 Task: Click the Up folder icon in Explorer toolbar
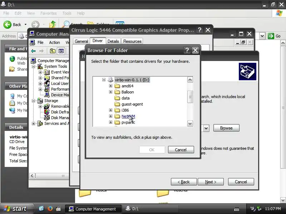(53, 24)
